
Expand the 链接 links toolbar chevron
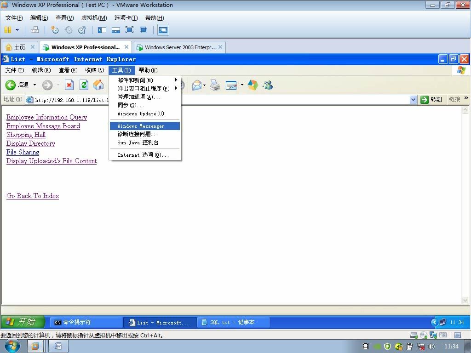pos(466,98)
